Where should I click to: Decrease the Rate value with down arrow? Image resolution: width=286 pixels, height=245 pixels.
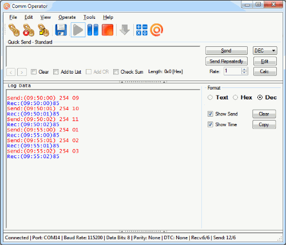pyautogui.click(x=244, y=73)
